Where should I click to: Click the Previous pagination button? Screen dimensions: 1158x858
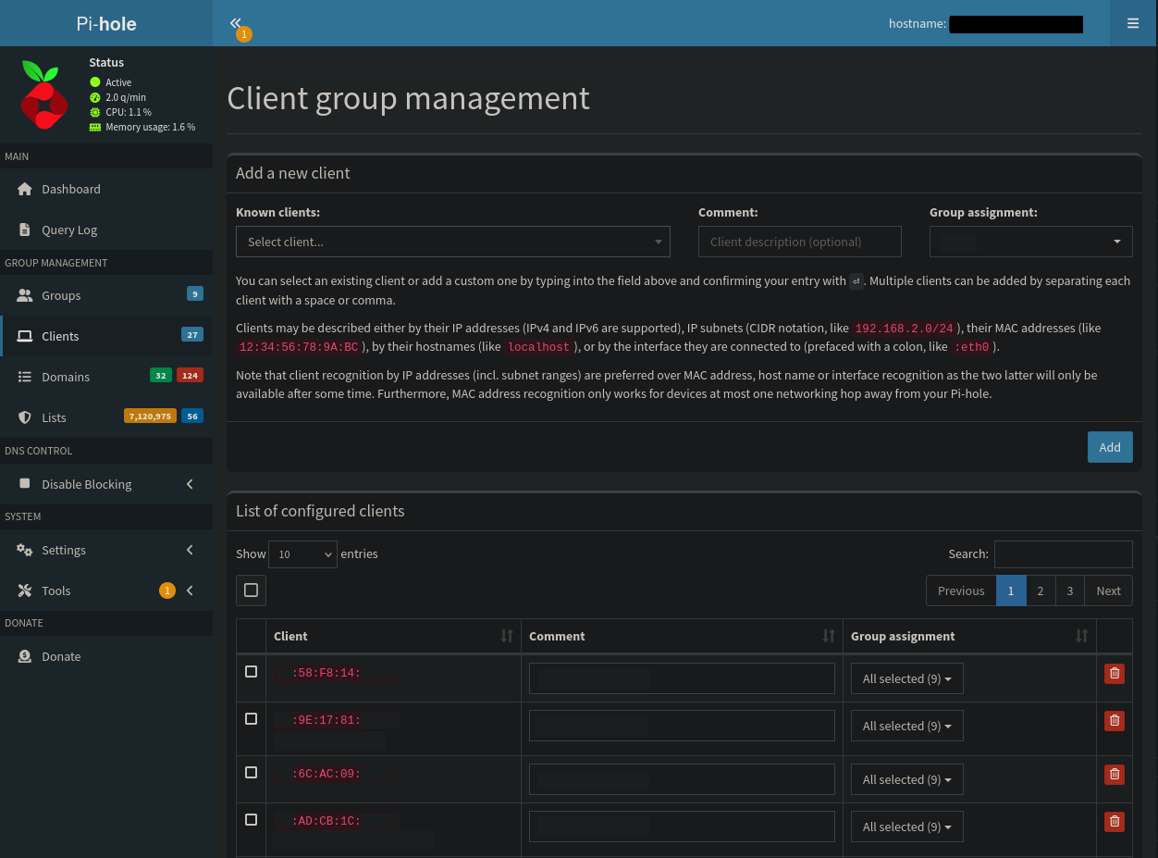tap(961, 591)
